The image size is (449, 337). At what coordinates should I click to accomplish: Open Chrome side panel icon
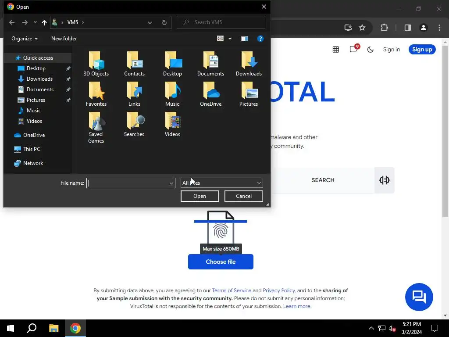point(408,28)
